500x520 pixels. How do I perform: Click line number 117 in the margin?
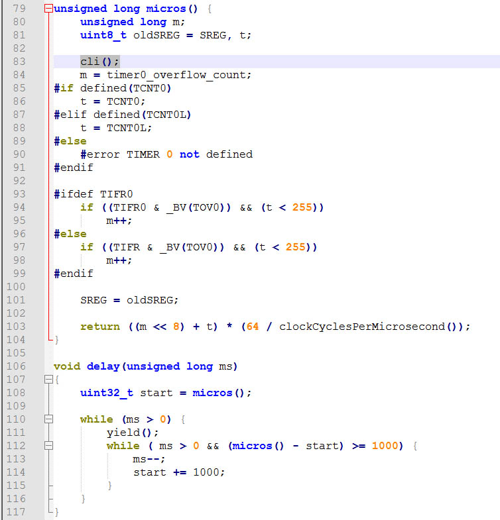(16, 512)
